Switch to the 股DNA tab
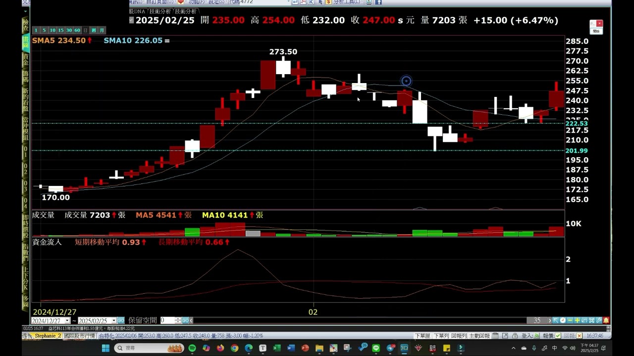 tap(138, 11)
